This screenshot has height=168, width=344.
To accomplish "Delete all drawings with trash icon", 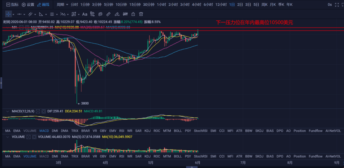I will tap(141, 14).
